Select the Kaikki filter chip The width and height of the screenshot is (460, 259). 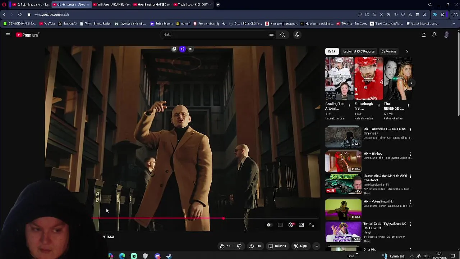click(332, 51)
